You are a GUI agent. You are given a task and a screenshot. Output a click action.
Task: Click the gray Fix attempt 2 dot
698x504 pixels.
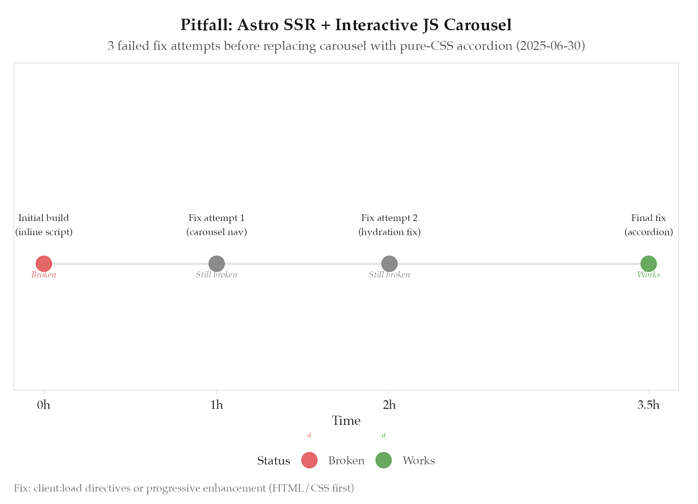pos(389,264)
